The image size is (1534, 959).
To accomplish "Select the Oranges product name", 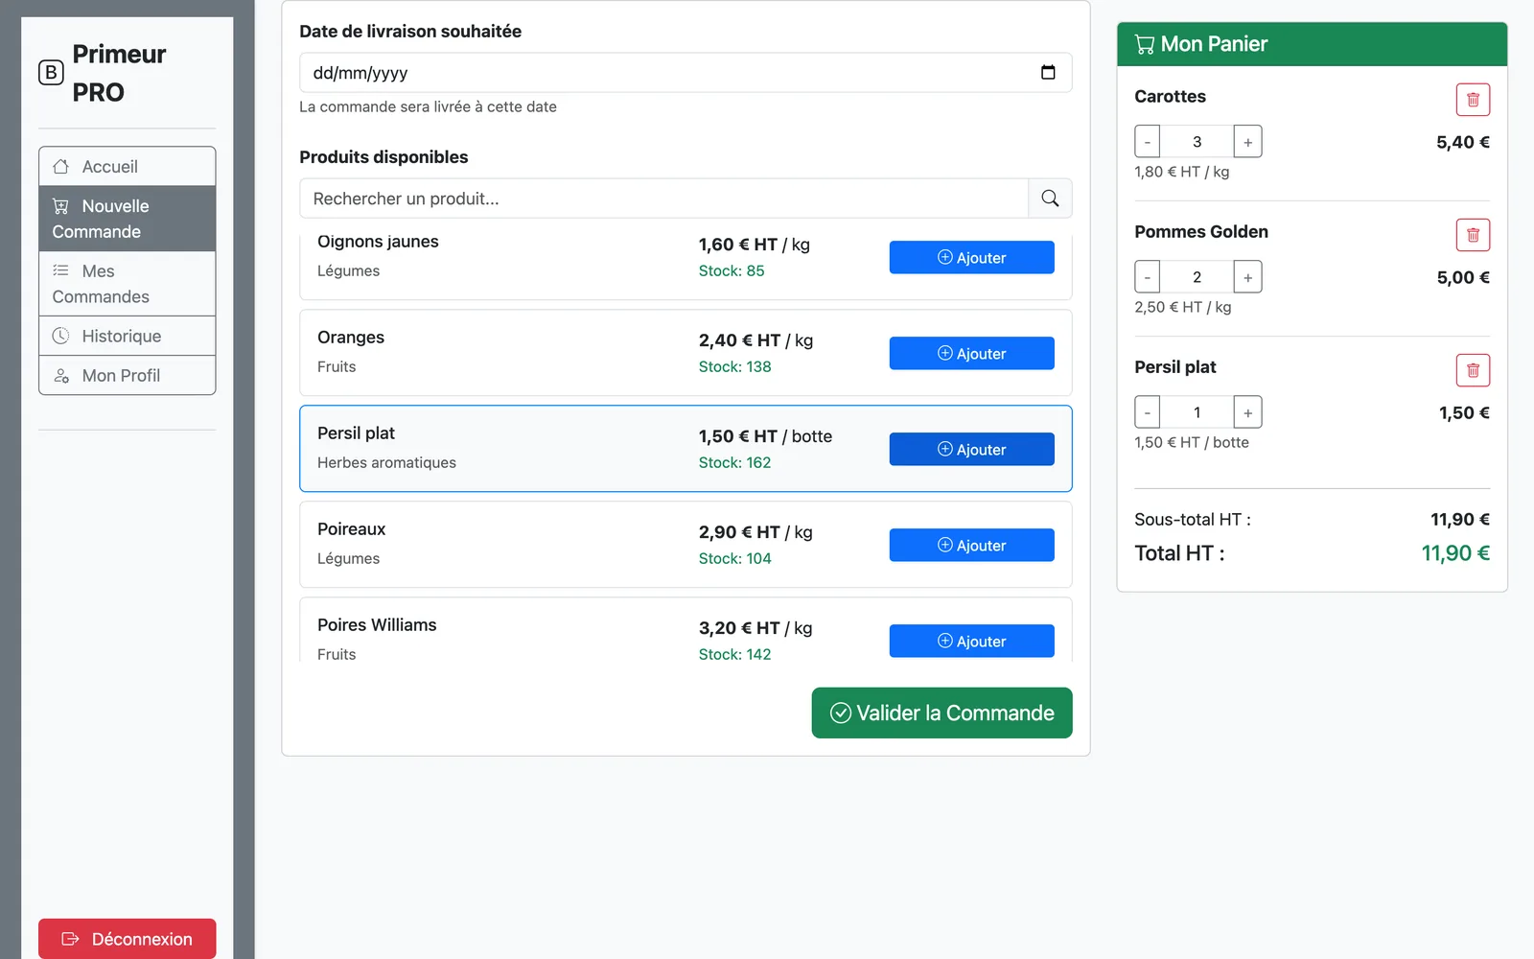I will [x=351, y=338].
